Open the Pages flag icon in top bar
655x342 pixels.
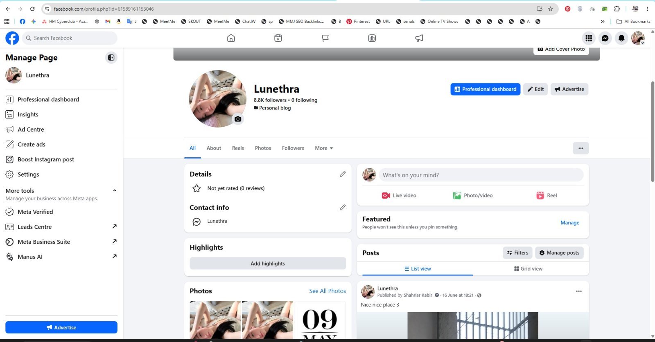[325, 38]
